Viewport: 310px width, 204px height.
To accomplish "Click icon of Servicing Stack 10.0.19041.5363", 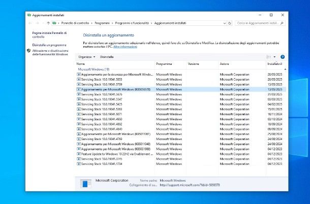I will (x=79, y=109).
